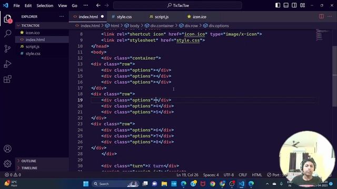Click the code minimap preview
The width and height of the screenshot is (337, 189).
[322, 35]
